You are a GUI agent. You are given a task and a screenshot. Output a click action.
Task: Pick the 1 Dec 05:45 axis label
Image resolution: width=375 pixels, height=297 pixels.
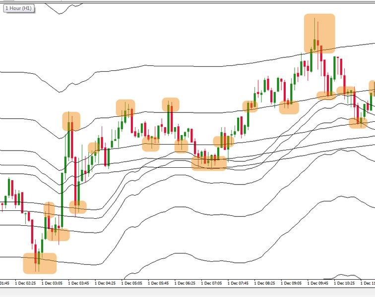158,283
